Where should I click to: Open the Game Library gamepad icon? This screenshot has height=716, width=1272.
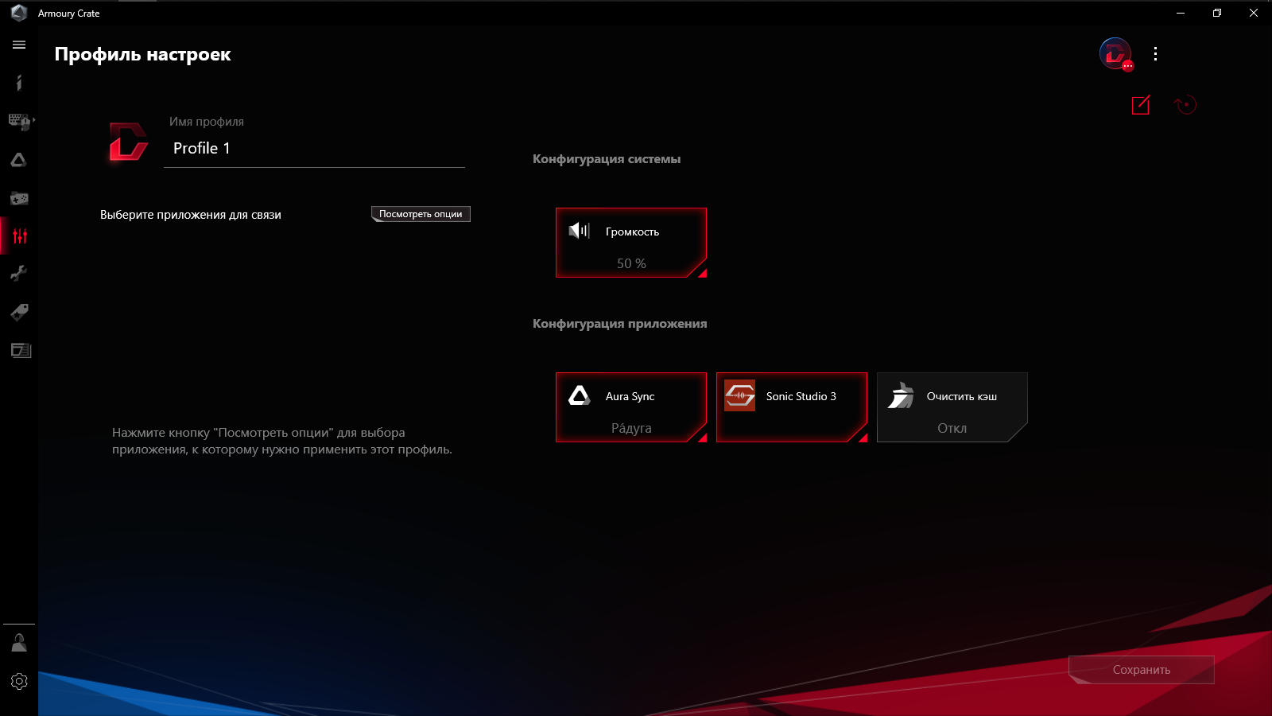[19, 197]
